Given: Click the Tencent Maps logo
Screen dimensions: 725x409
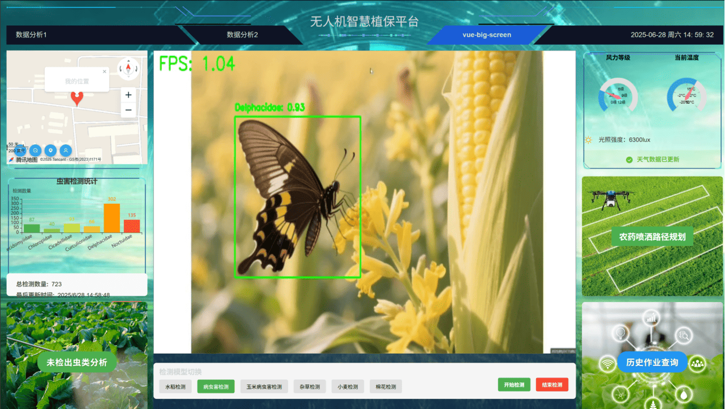Looking at the screenshot, I should 23,160.
